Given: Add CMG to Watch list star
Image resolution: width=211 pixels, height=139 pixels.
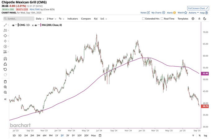Looking at the screenshot, I should point(186,13).
